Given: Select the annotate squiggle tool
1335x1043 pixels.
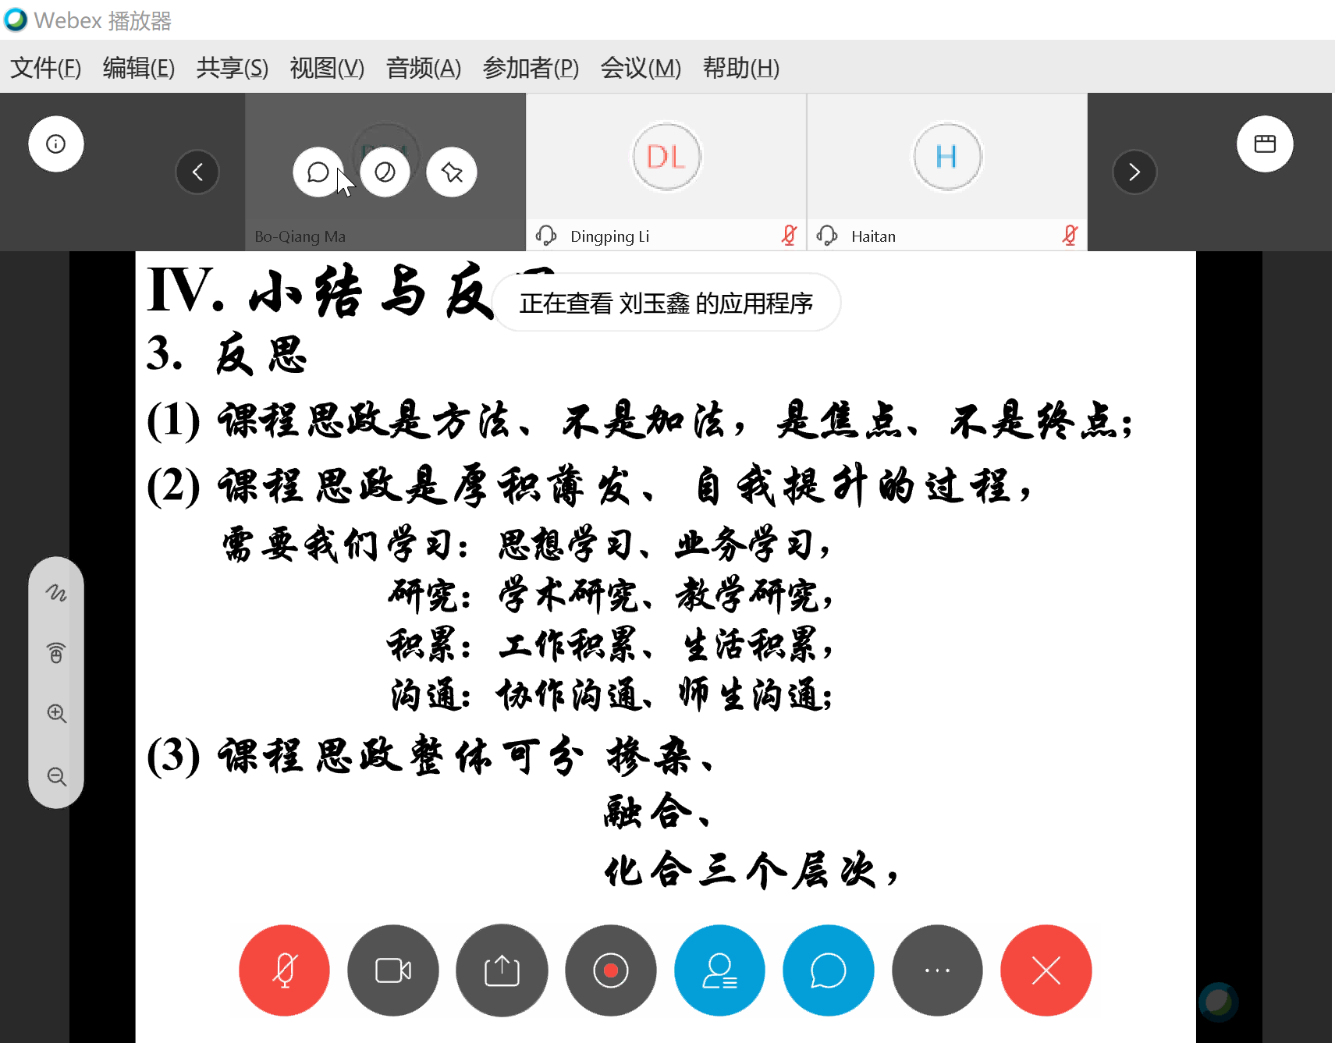Looking at the screenshot, I should [x=56, y=592].
